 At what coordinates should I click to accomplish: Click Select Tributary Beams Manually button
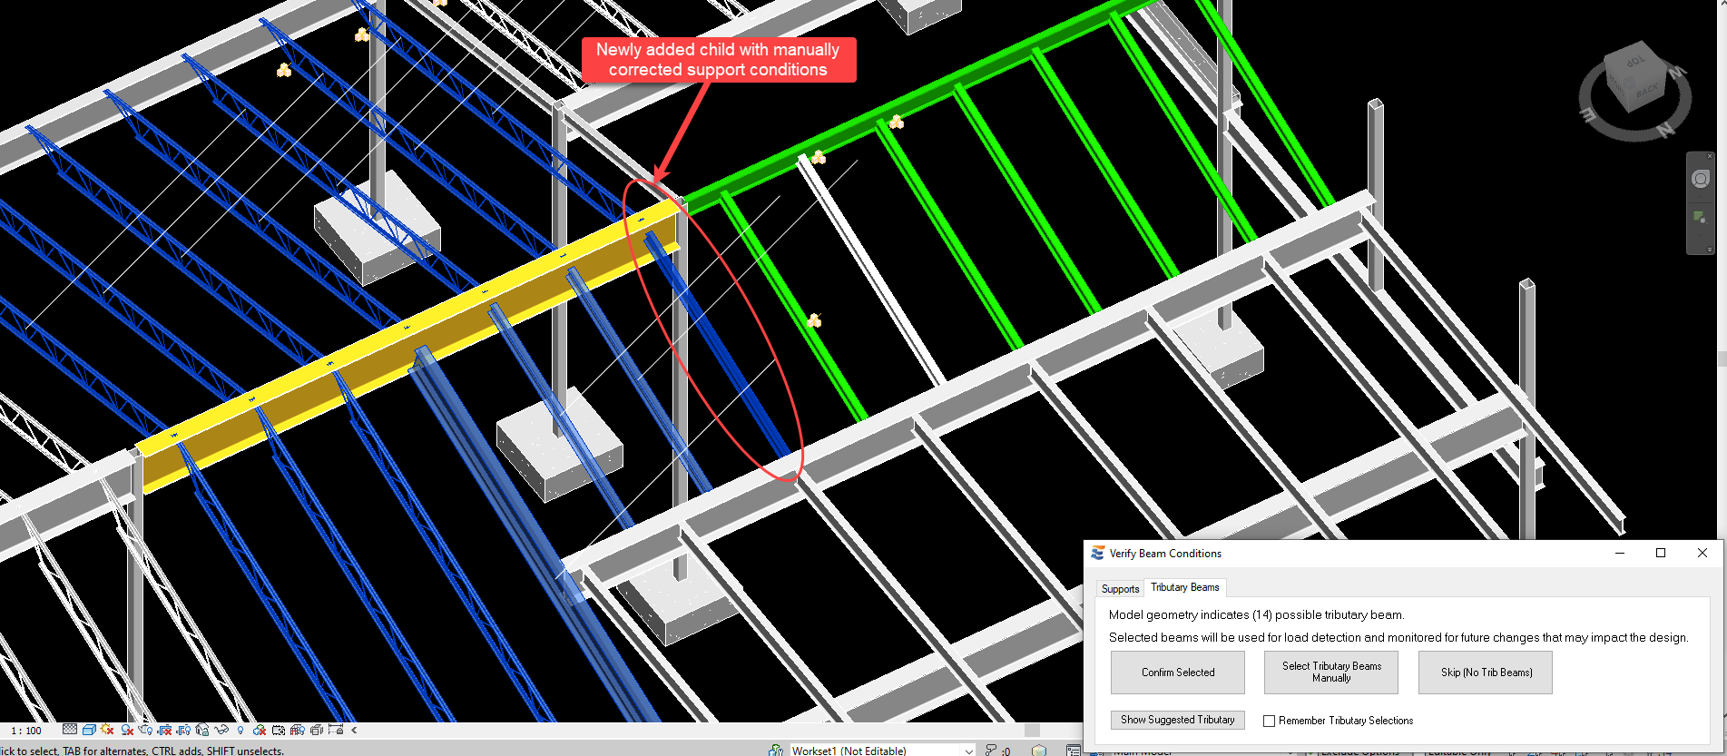(1331, 673)
